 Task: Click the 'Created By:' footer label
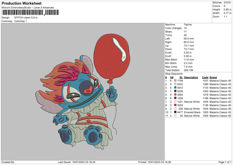tap(8, 162)
